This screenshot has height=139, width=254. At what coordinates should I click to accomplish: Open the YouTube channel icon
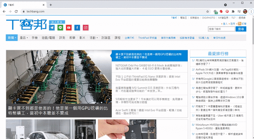coord(69,28)
